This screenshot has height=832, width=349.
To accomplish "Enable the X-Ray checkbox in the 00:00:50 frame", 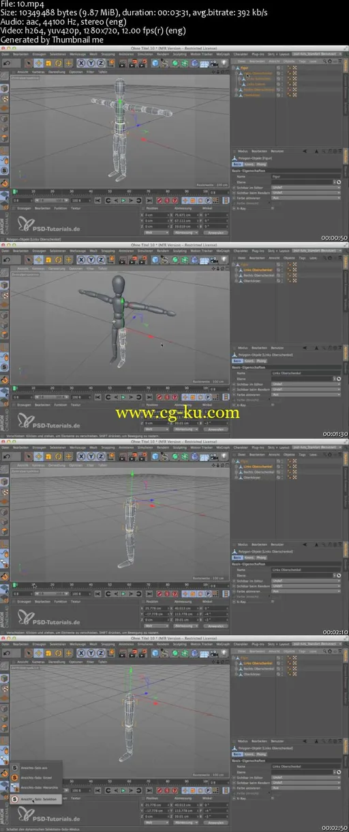I will point(273,208).
